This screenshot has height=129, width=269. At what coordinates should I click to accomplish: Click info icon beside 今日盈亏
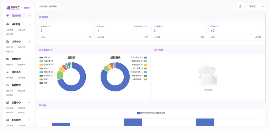click(219, 27)
